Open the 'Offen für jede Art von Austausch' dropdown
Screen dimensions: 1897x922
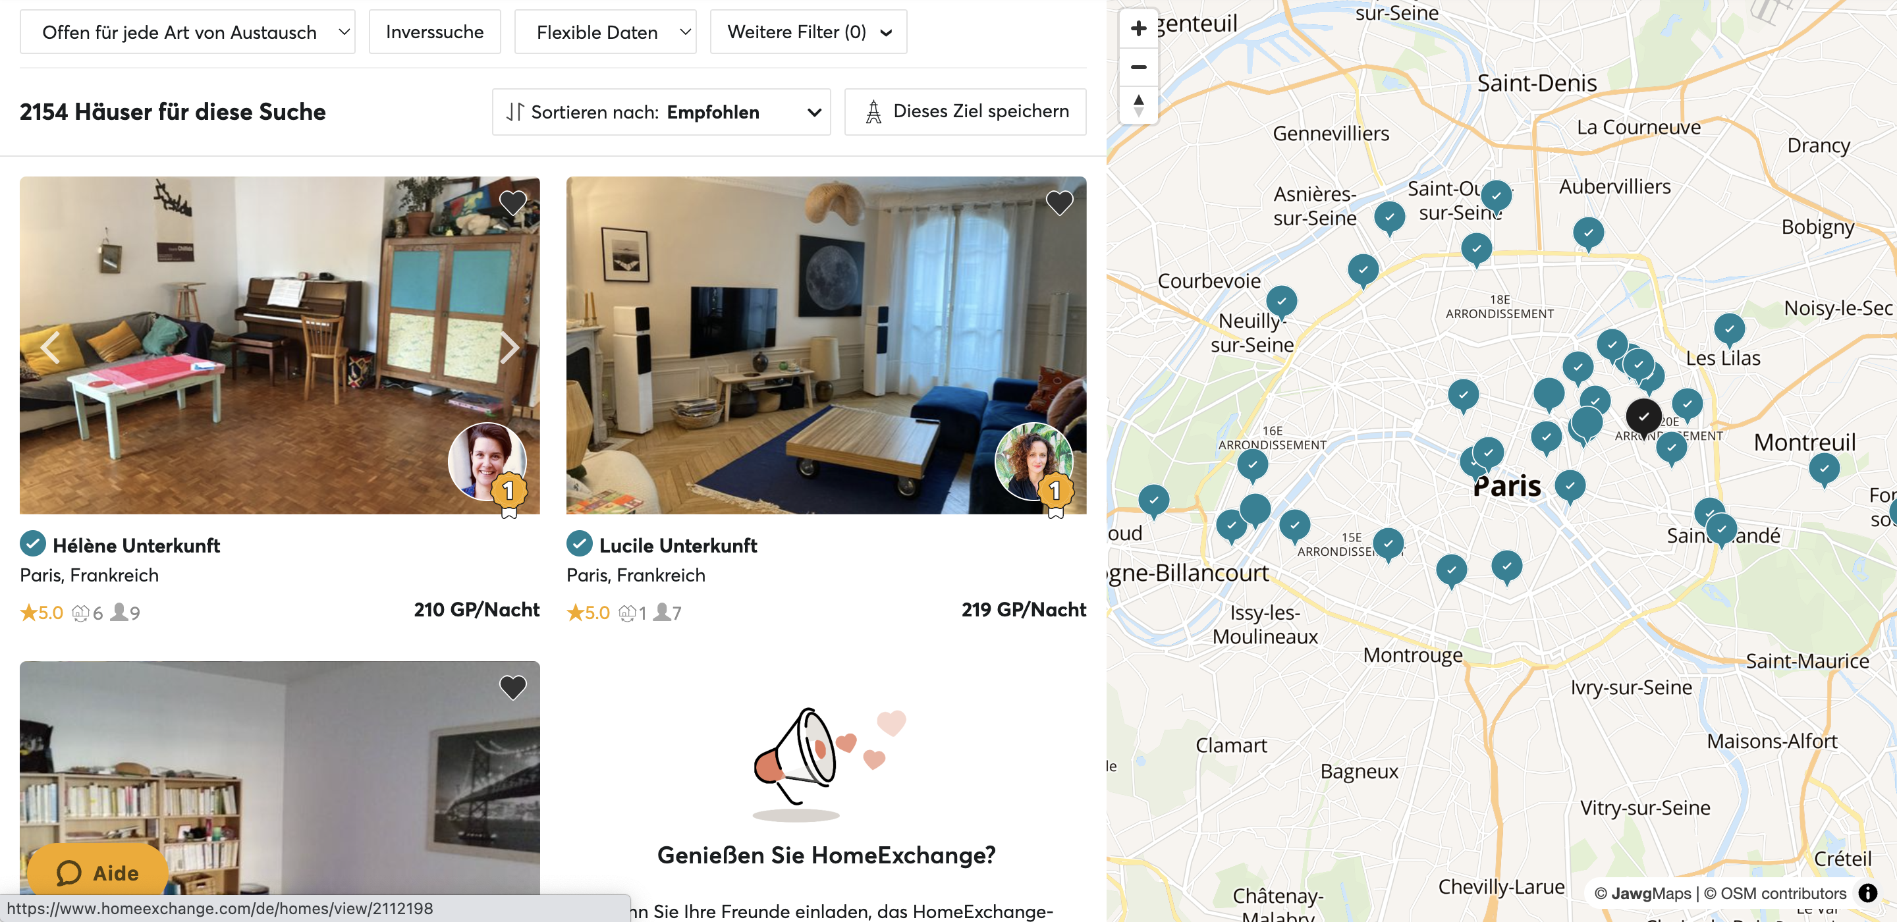pyautogui.click(x=188, y=32)
